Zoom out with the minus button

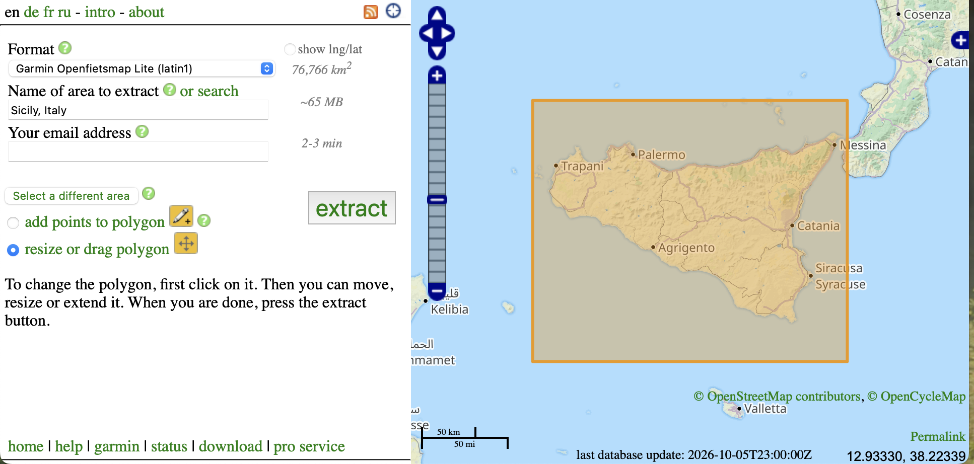click(437, 291)
